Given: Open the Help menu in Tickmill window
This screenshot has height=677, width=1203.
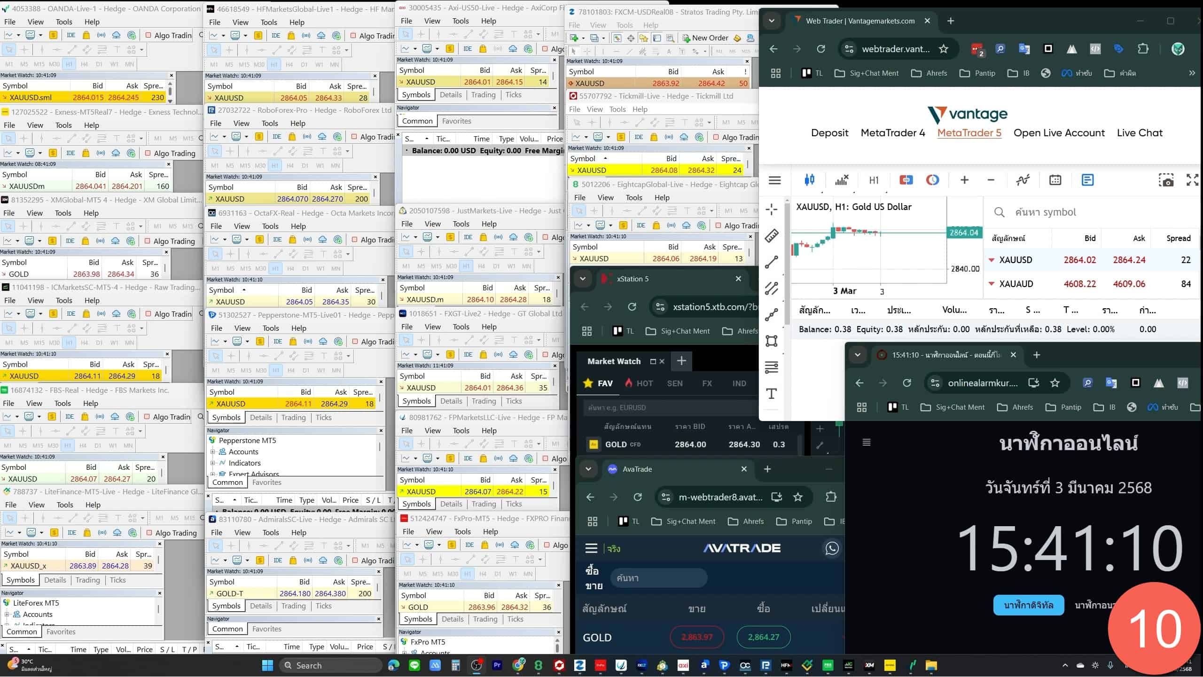Looking at the screenshot, I should 640,109.
